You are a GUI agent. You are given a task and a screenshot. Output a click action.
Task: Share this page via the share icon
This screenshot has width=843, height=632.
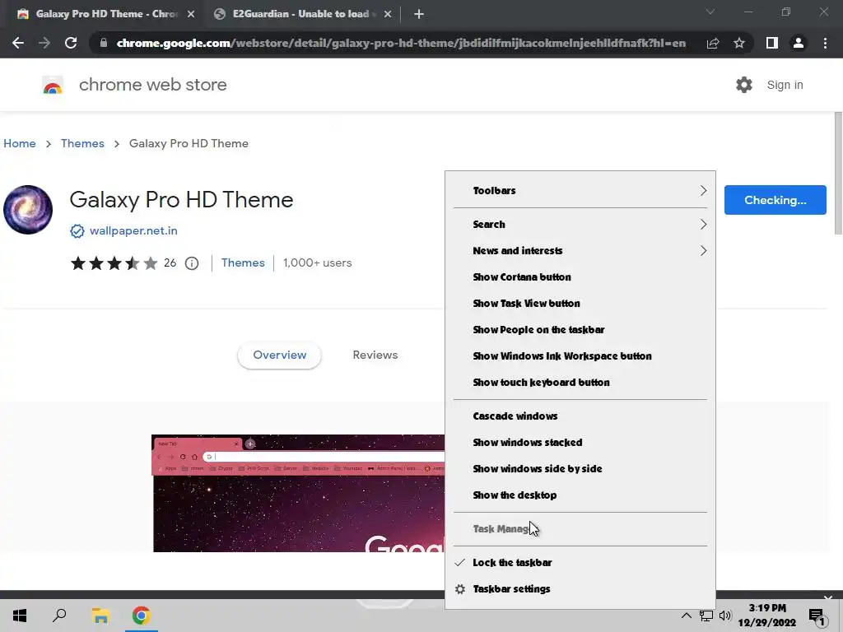click(x=713, y=43)
